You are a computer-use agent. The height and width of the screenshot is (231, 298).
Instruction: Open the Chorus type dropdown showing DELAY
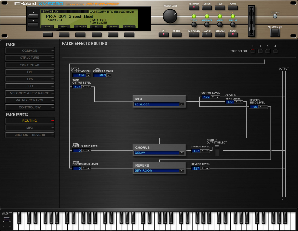[x=182, y=153]
